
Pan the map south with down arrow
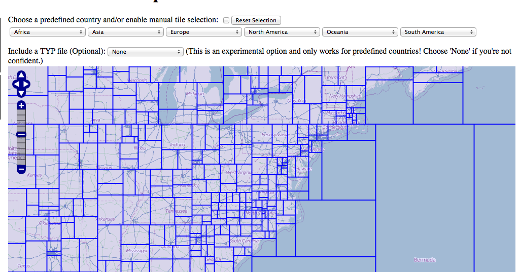pyautogui.click(x=21, y=93)
